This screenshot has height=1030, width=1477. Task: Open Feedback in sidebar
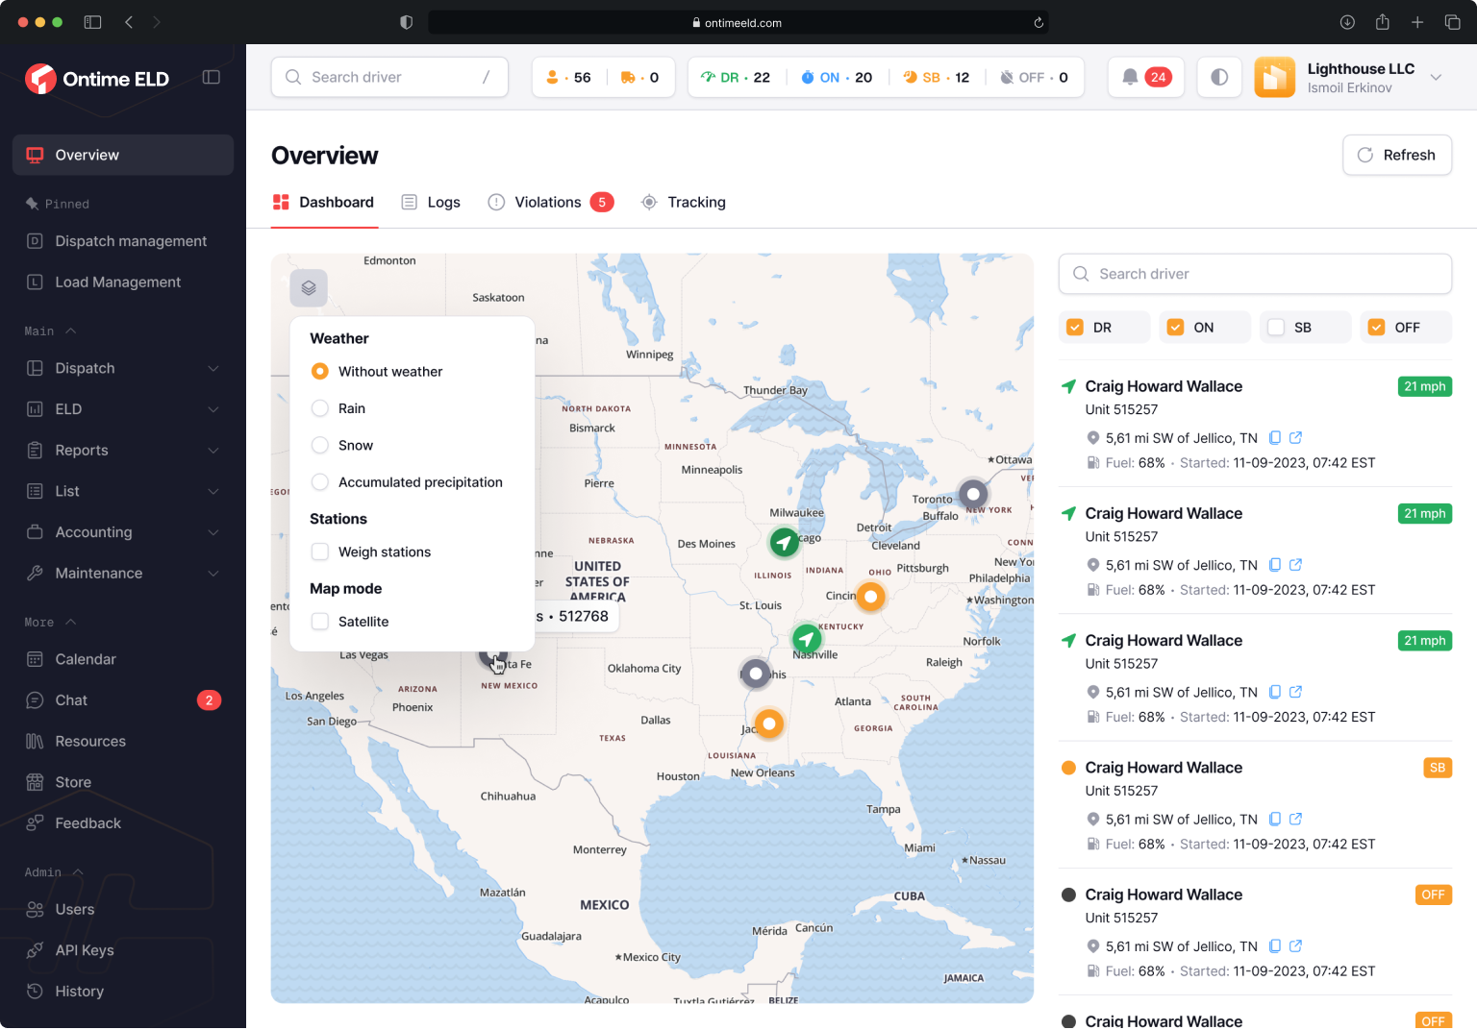123,823
